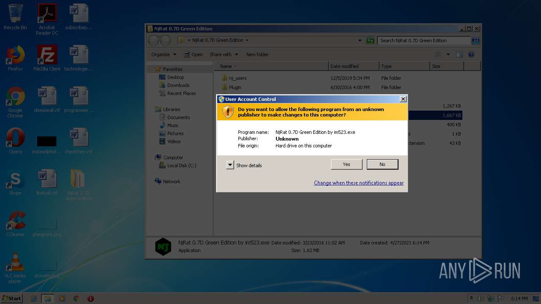Viewport: 541px width, 304px height.
Task: Click Yes in User Account Control dialog
Action: (x=346, y=164)
